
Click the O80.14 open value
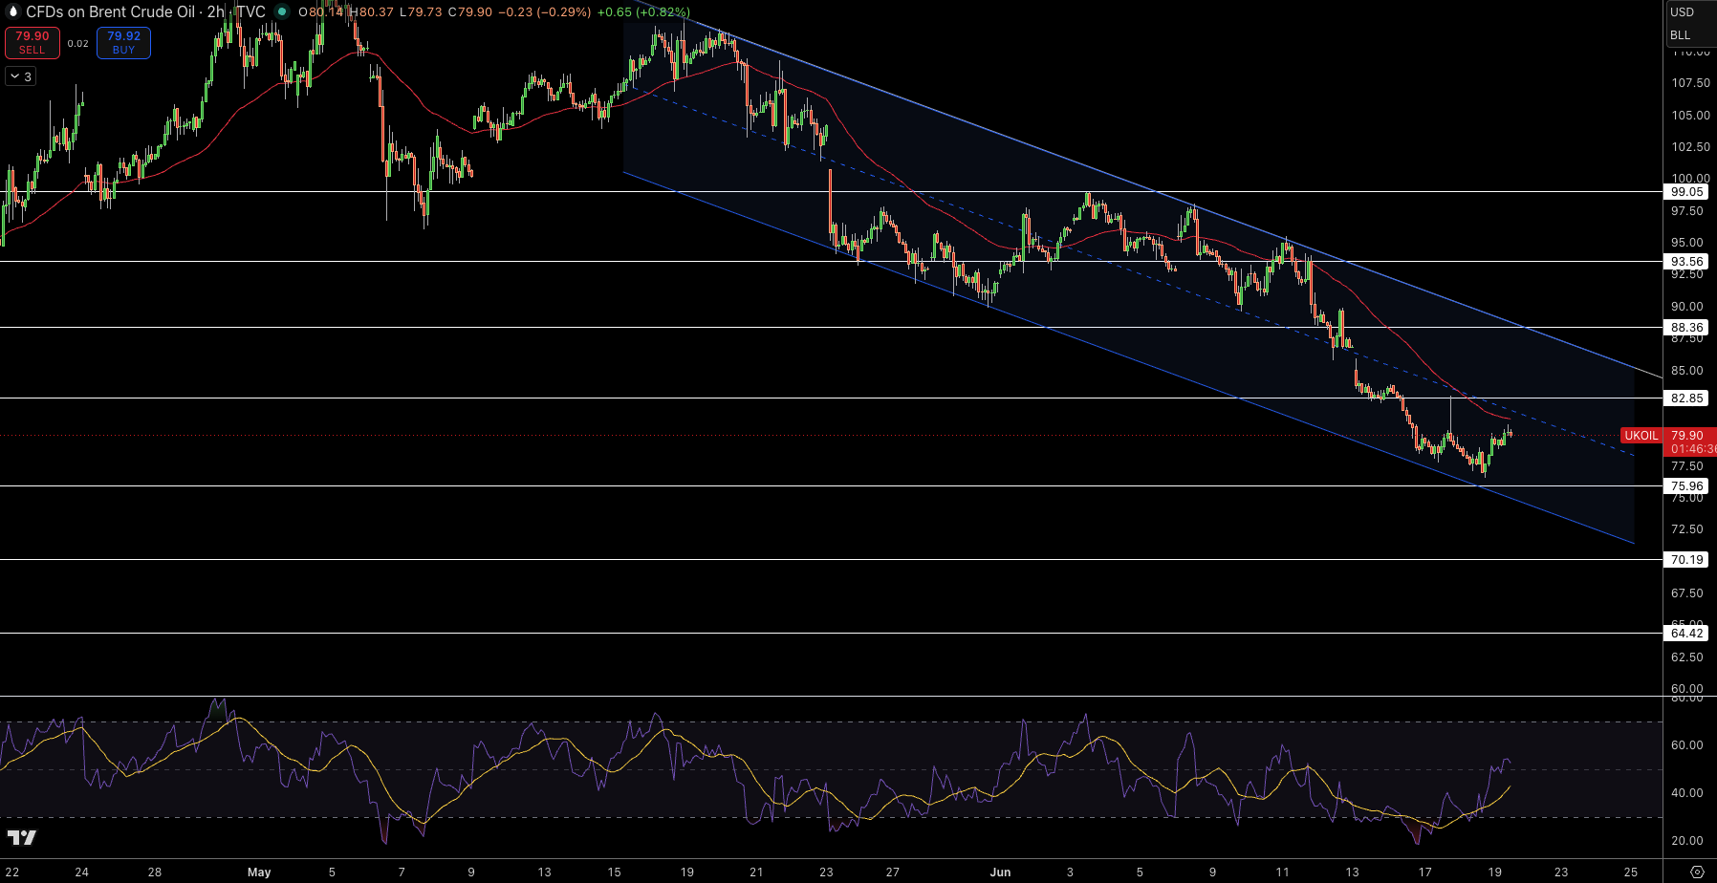320,12
